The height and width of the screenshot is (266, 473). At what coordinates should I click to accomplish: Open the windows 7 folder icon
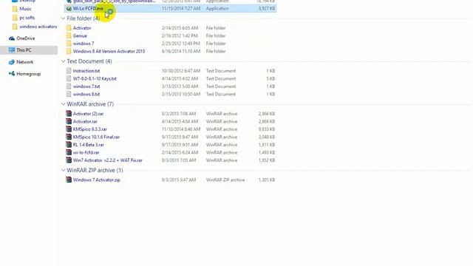[x=69, y=44]
